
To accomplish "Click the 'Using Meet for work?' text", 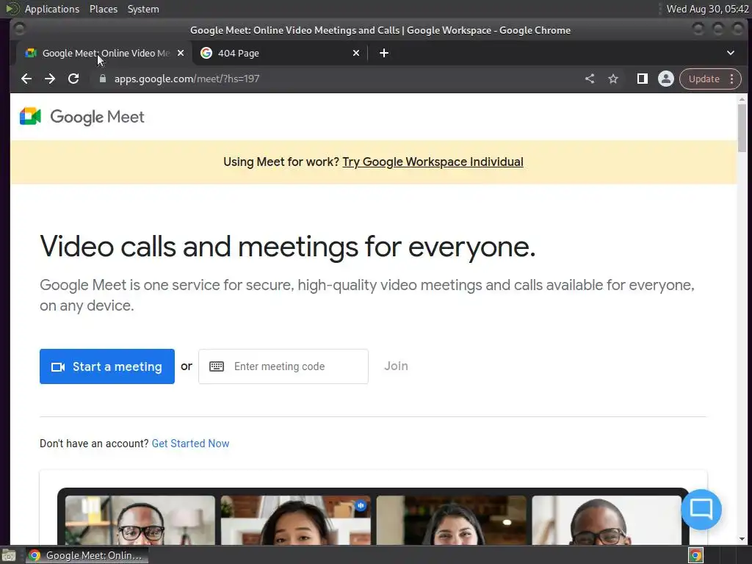I will [x=281, y=162].
